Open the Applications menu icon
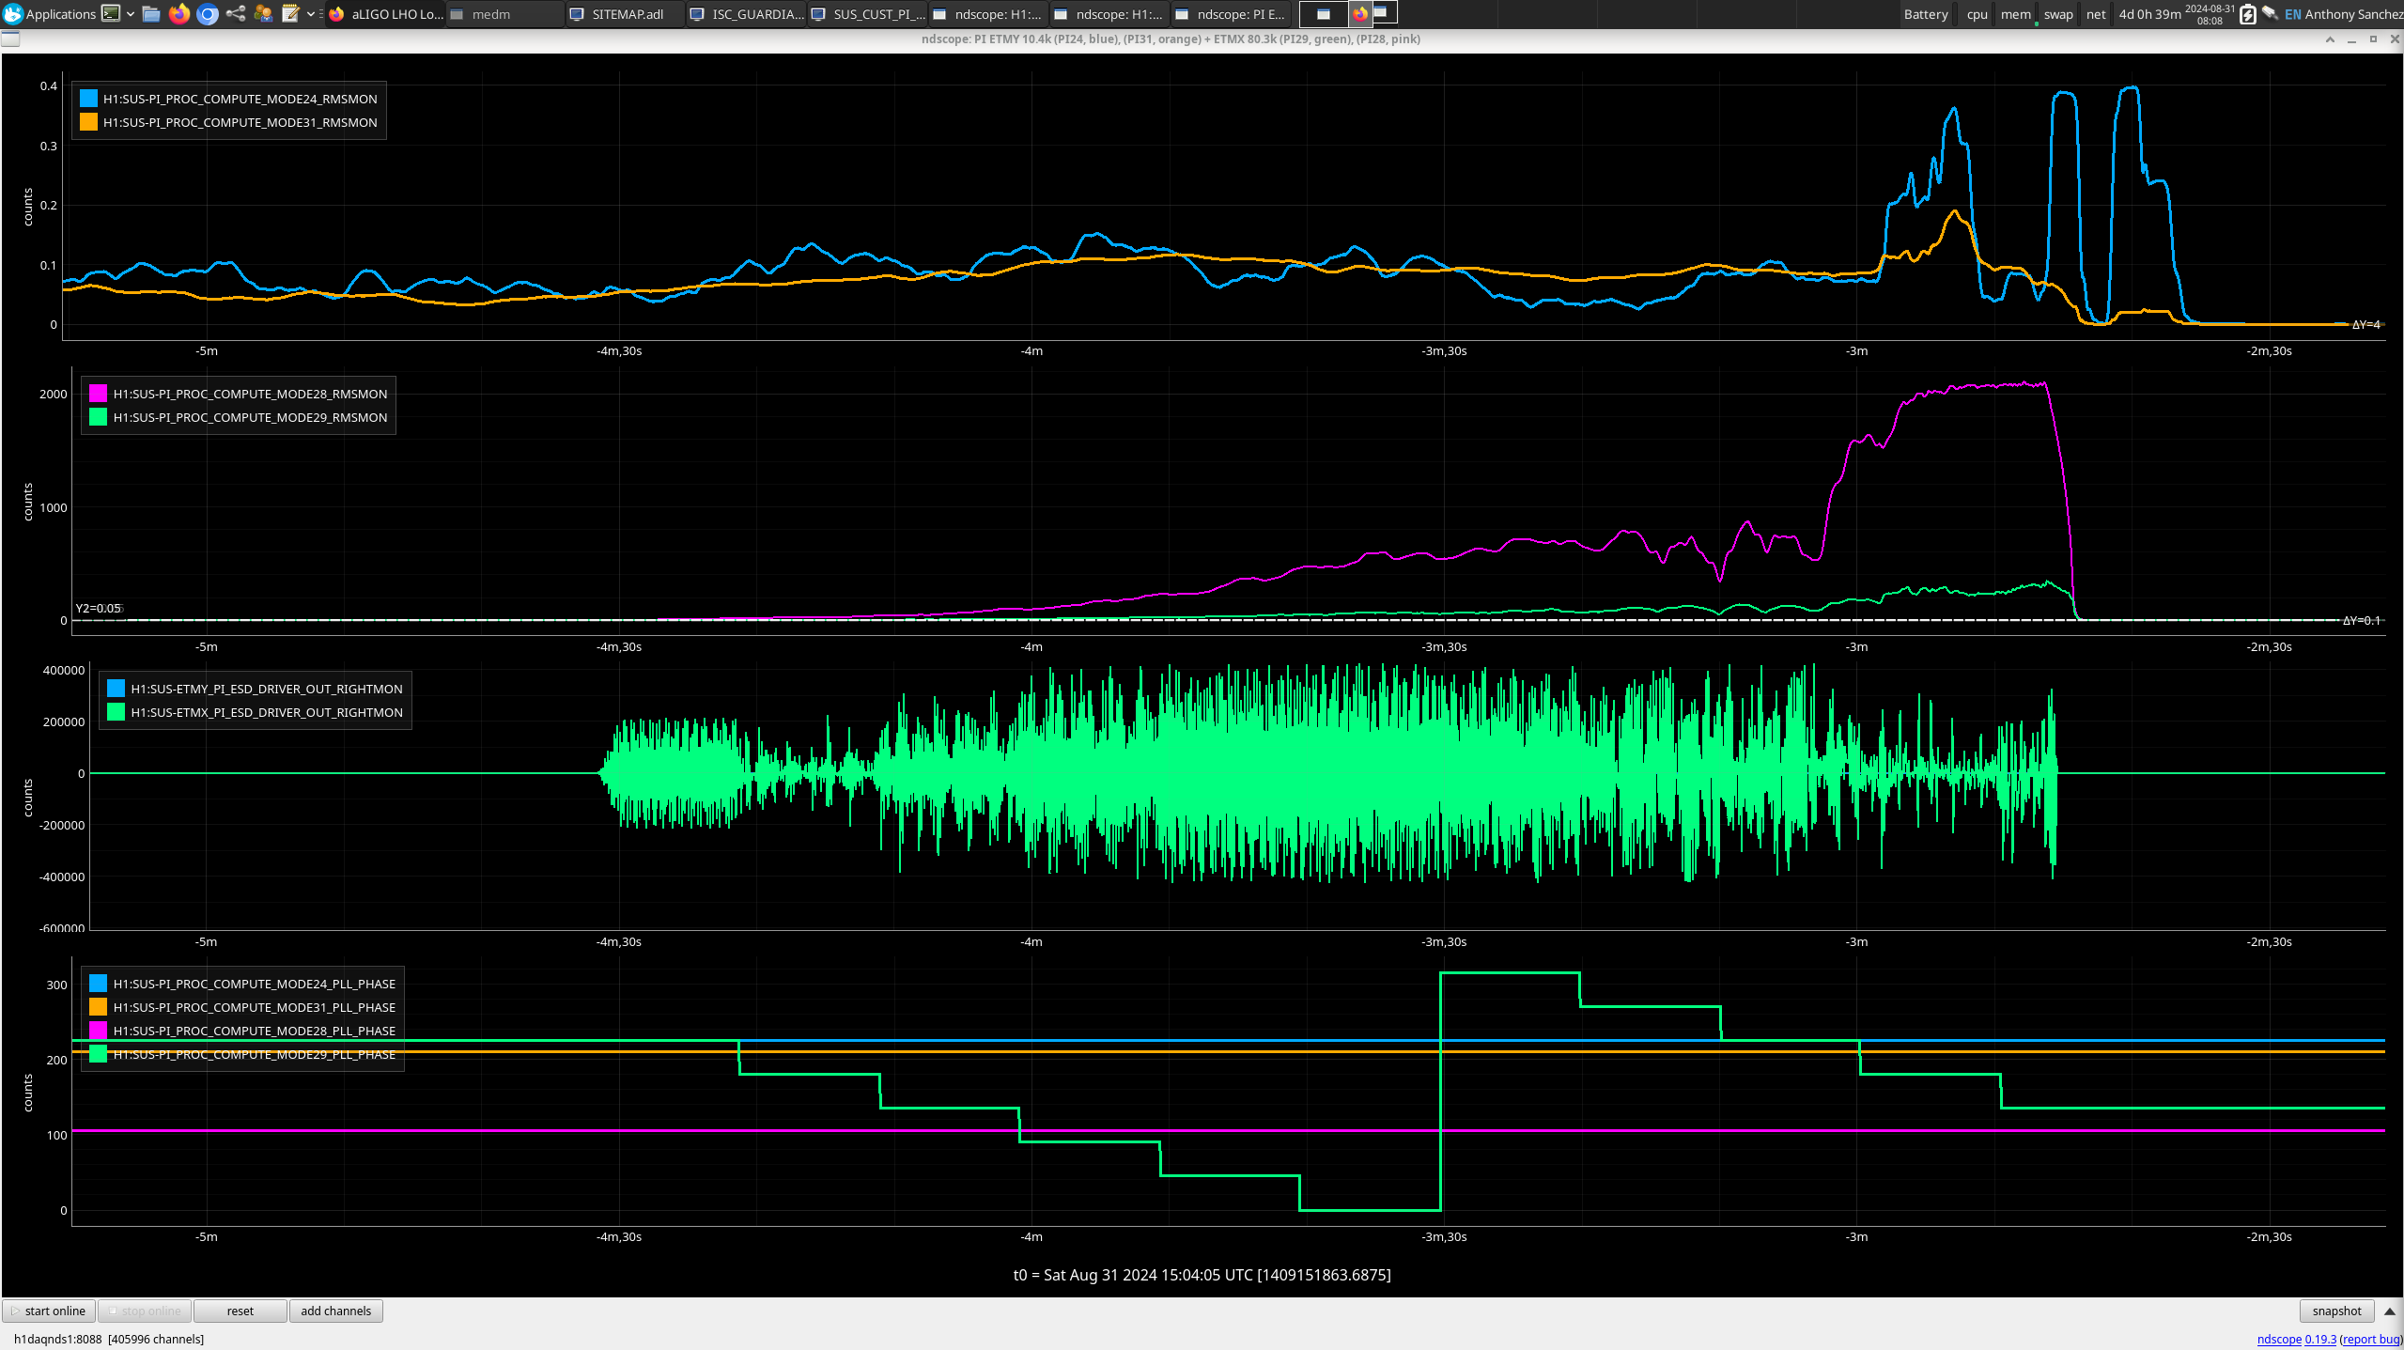 [x=13, y=13]
